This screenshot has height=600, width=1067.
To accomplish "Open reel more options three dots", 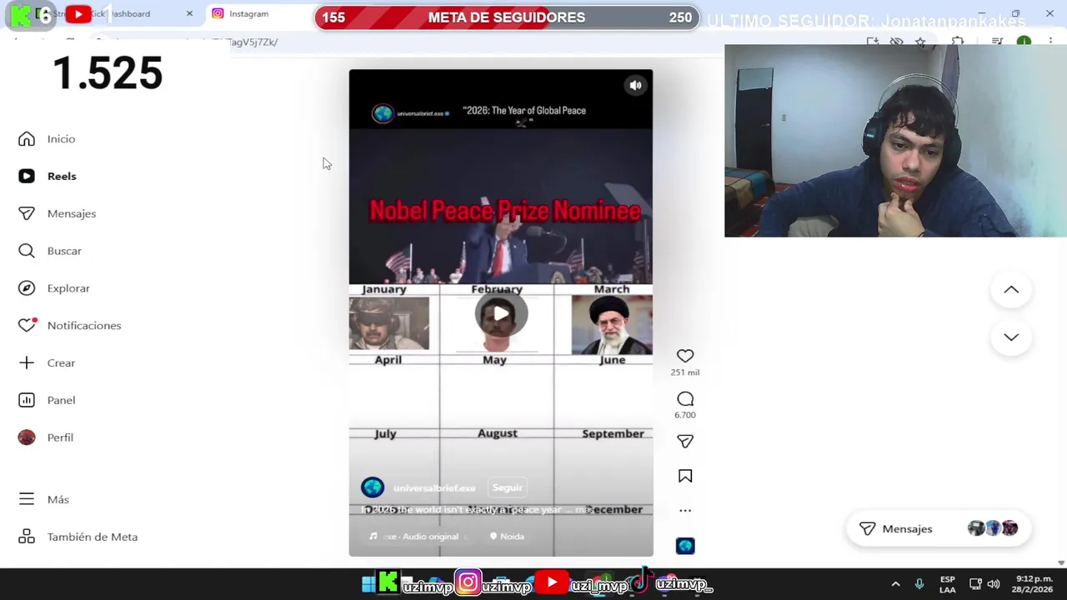I will coord(685,511).
